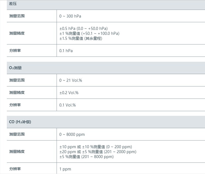Select the 0 ~ 8000 ppm range value
Viewport: 205px width, 174px height.
[72, 134]
